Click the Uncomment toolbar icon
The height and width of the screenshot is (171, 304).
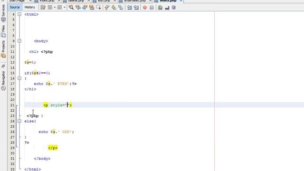[167, 8]
